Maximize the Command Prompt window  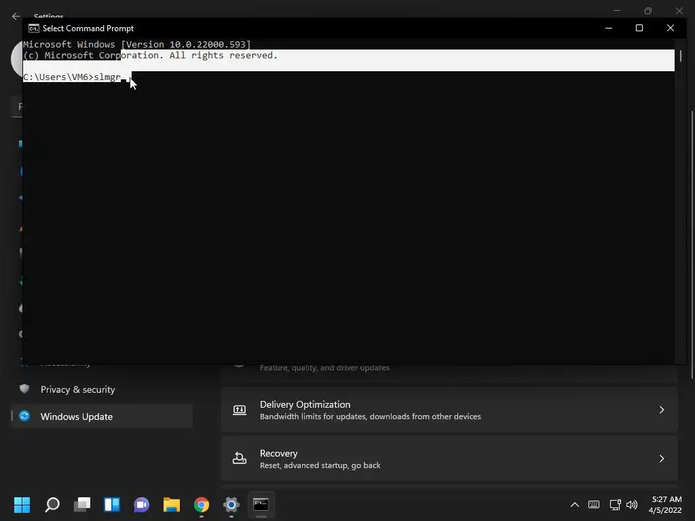click(x=639, y=28)
